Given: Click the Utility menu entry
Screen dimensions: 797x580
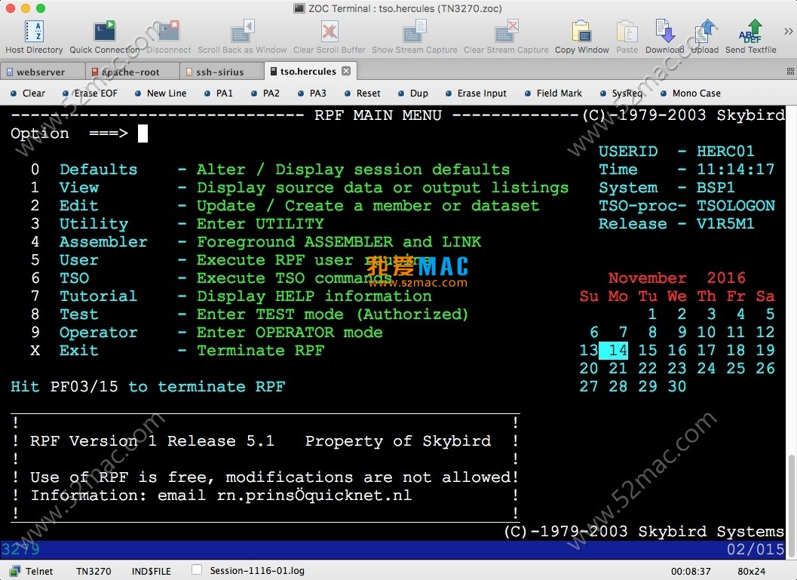Looking at the screenshot, I should [93, 224].
